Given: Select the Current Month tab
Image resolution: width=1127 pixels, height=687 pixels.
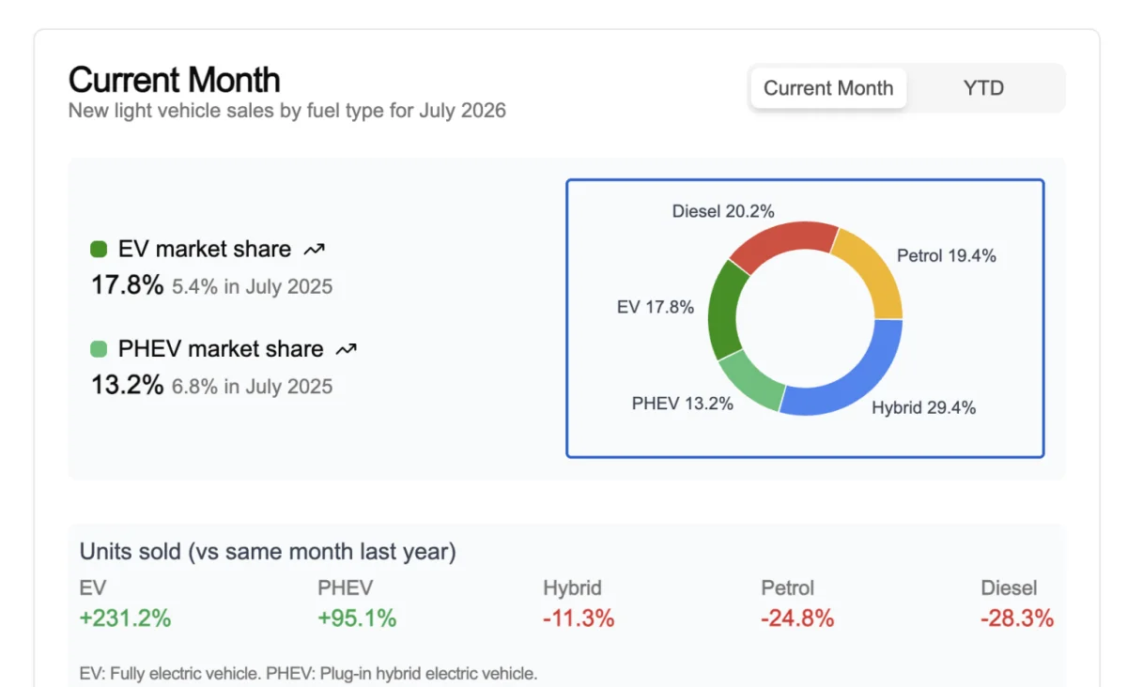Looking at the screenshot, I should coord(828,88).
